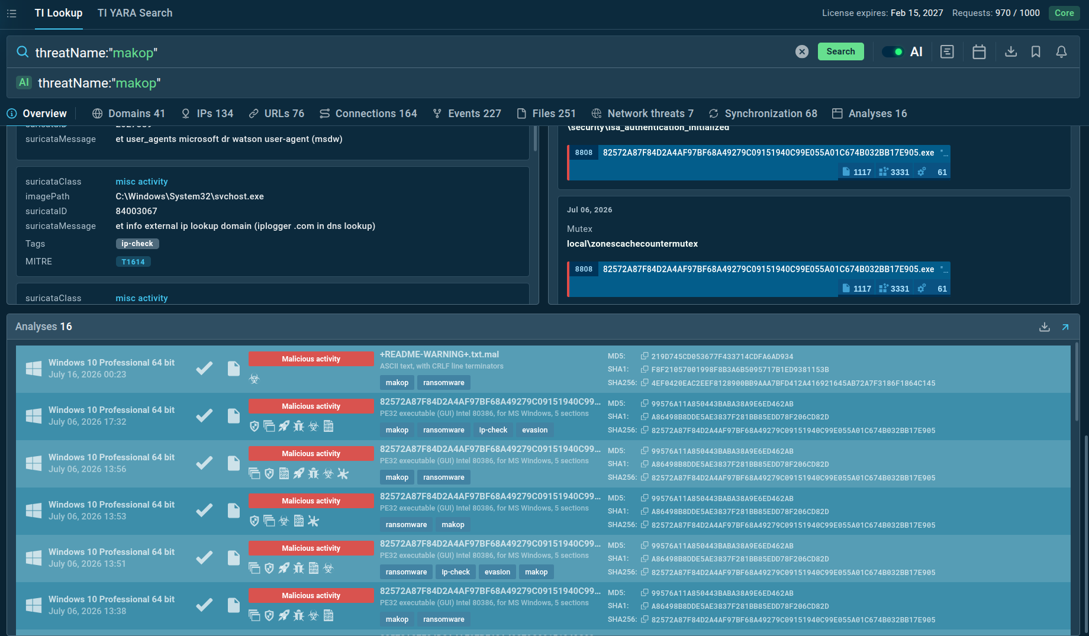
Task: Click the bug icon on July 06 17:32 row
Action: click(x=299, y=426)
